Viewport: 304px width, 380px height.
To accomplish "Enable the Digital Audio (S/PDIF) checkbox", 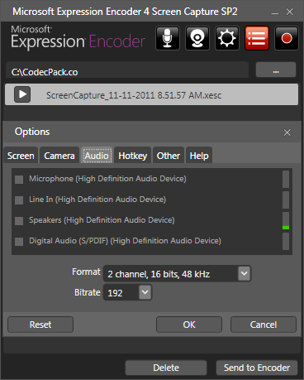I will (x=19, y=242).
